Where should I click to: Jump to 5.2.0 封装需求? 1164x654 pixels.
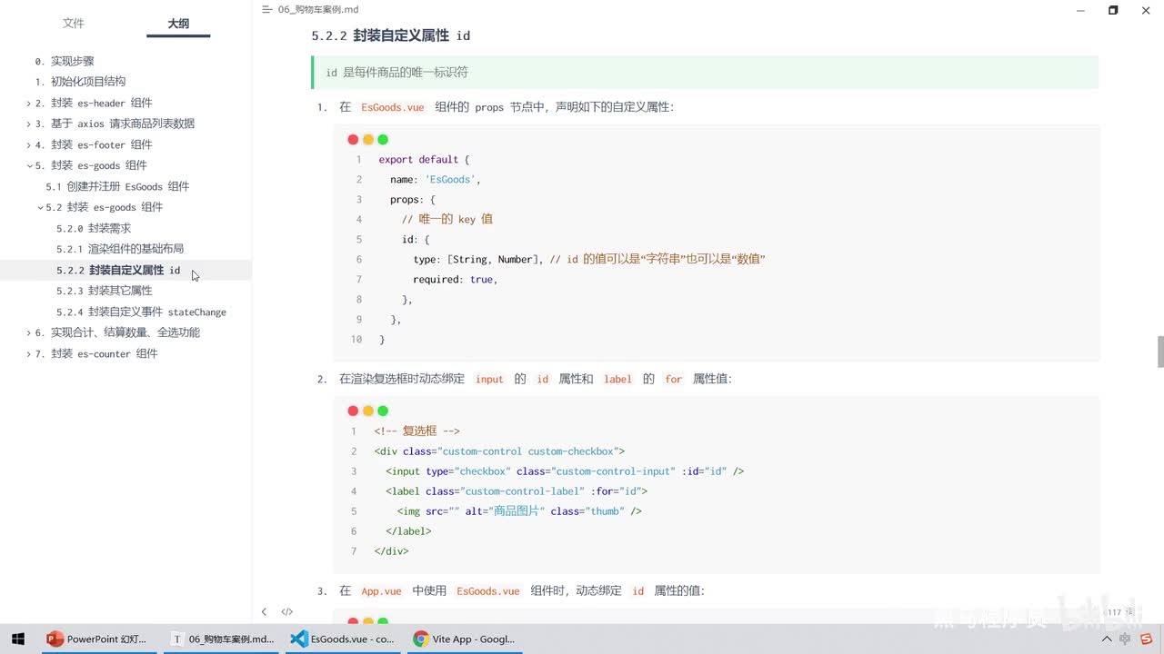(x=94, y=228)
